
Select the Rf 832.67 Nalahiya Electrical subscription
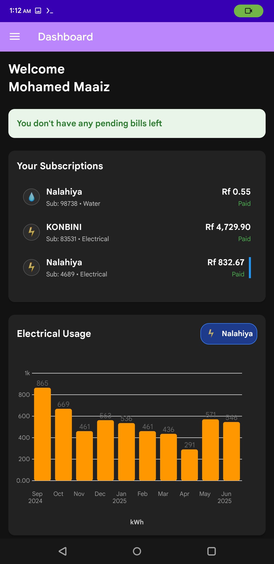137,268
